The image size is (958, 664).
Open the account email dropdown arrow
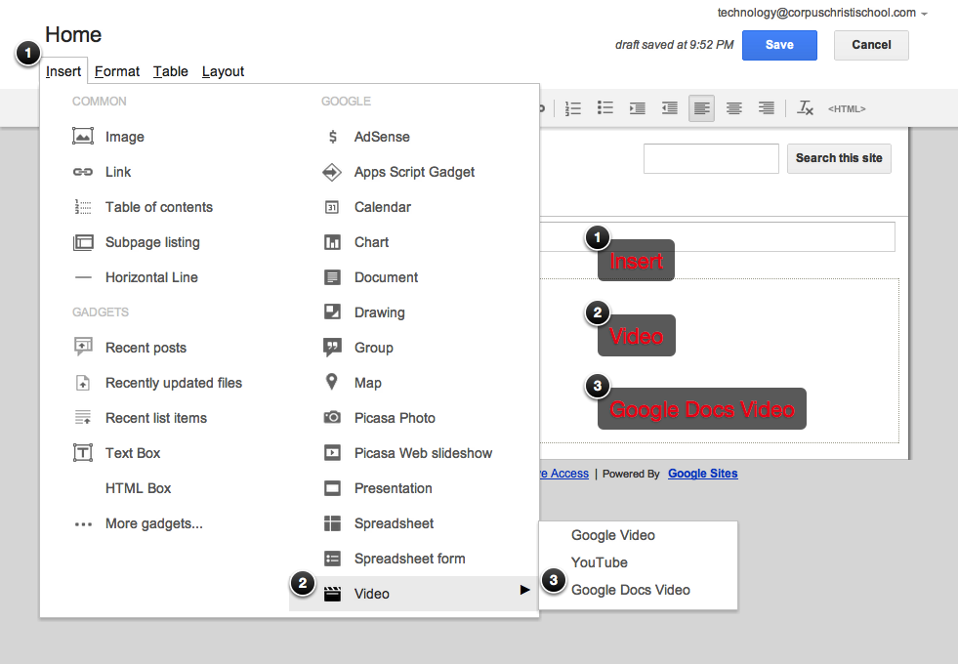[x=924, y=14]
